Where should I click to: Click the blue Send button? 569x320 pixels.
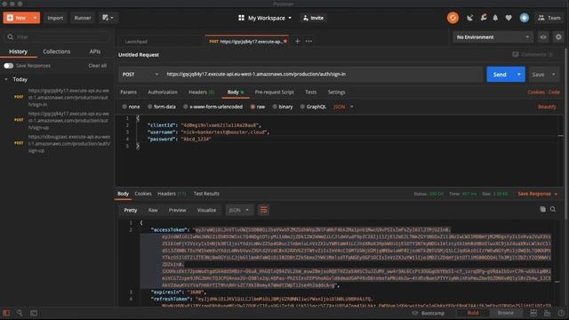pyautogui.click(x=500, y=74)
